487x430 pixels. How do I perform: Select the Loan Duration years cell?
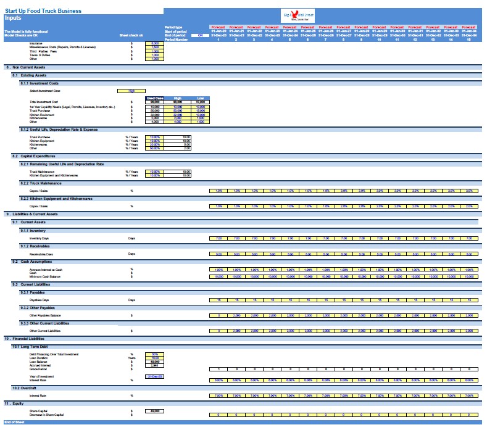[x=154, y=357]
